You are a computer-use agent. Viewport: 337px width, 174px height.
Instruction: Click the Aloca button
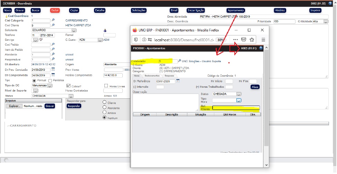(x=255, y=87)
